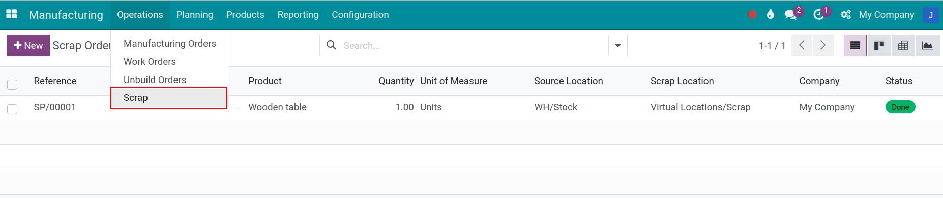
Task: Switch to pivot table view
Action: pyautogui.click(x=903, y=46)
